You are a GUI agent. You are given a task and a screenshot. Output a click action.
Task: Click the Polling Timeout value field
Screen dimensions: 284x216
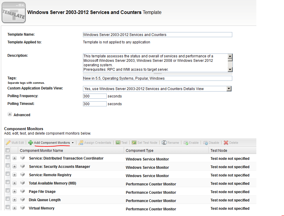pyautogui.click(x=95, y=104)
